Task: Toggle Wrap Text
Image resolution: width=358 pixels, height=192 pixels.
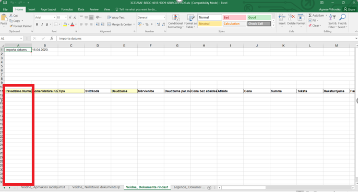Action: click(x=116, y=17)
